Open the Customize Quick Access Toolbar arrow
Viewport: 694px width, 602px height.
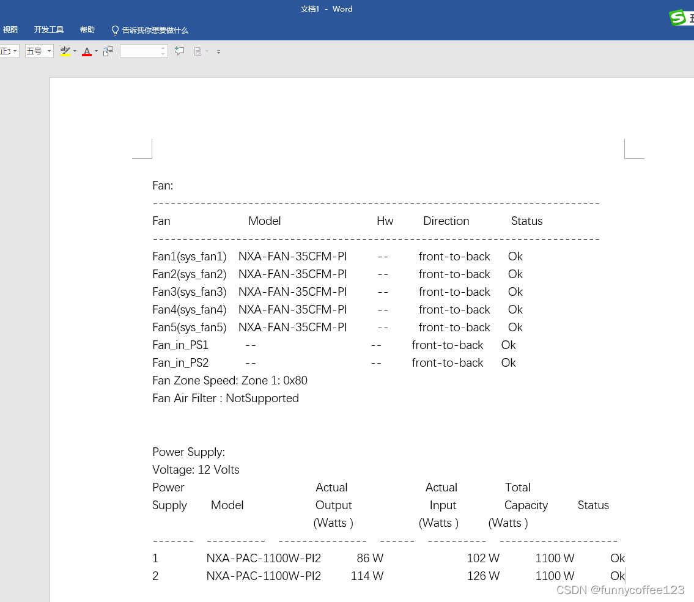coord(219,52)
